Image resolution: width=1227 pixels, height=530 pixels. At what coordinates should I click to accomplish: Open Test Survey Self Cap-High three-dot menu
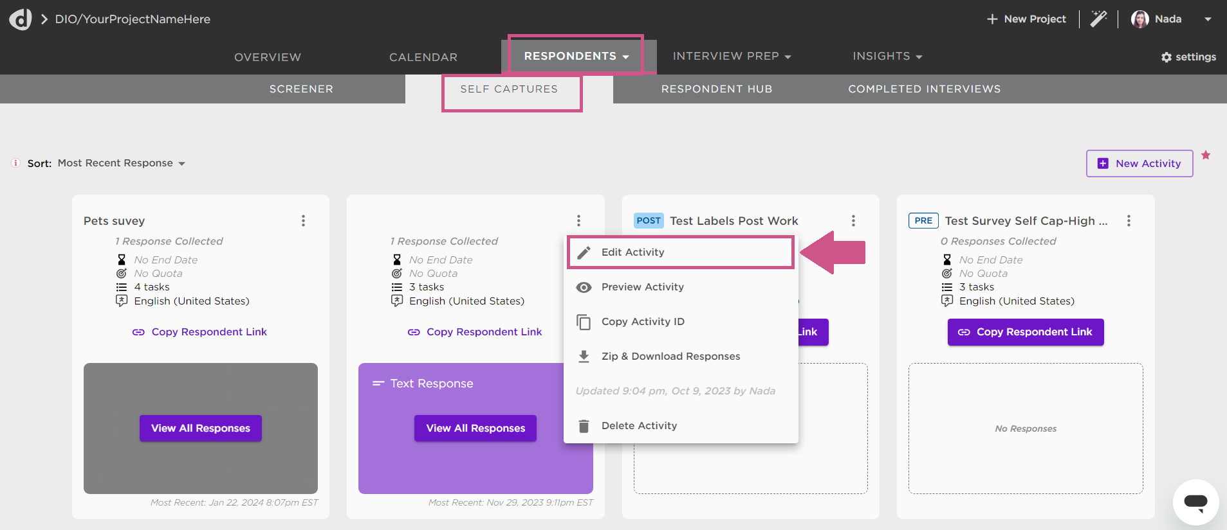1128,220
